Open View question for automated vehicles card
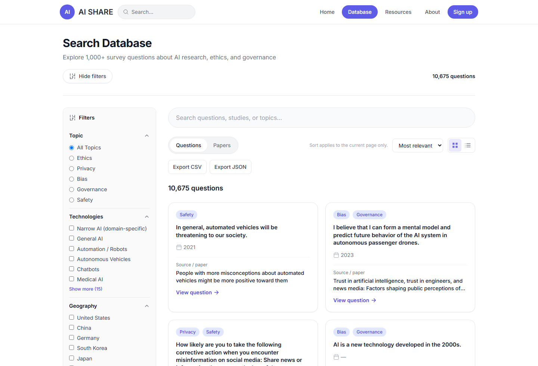Viewport: 538px width, 366px height. coord(198,292)
